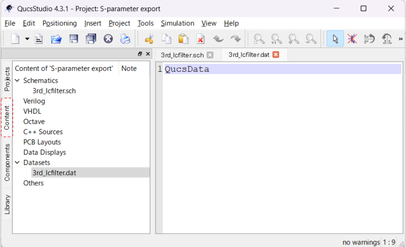Click the Open file folder icon

click(56, 39)
